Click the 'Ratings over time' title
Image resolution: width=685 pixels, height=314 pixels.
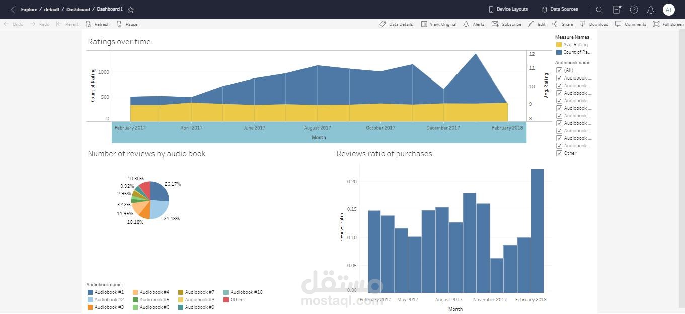(x=119, y=42)
